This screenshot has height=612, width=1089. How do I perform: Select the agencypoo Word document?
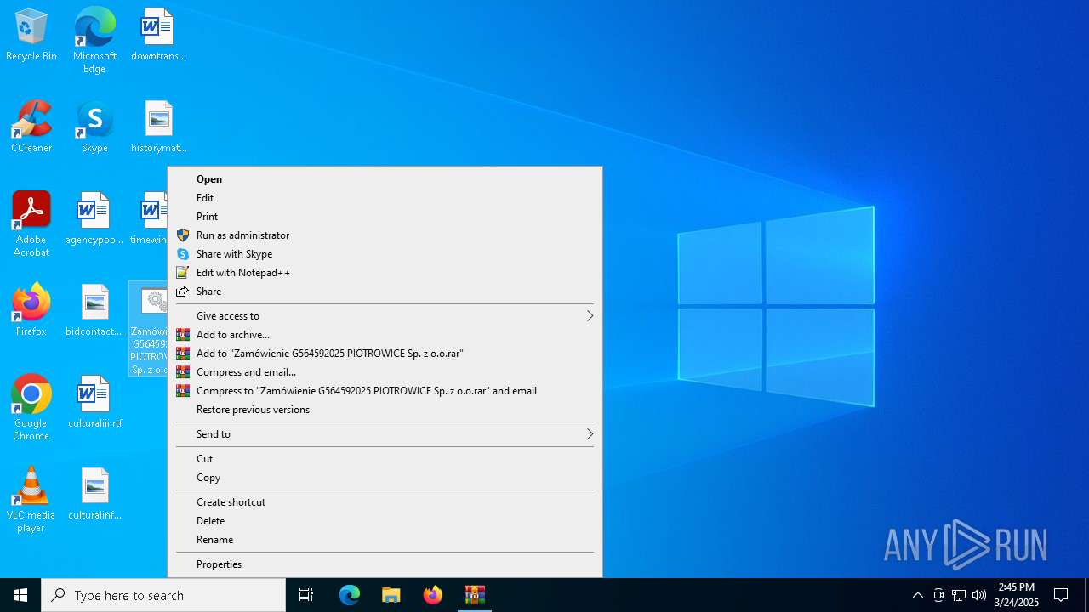pyautogui.click(x=94, y=219)
